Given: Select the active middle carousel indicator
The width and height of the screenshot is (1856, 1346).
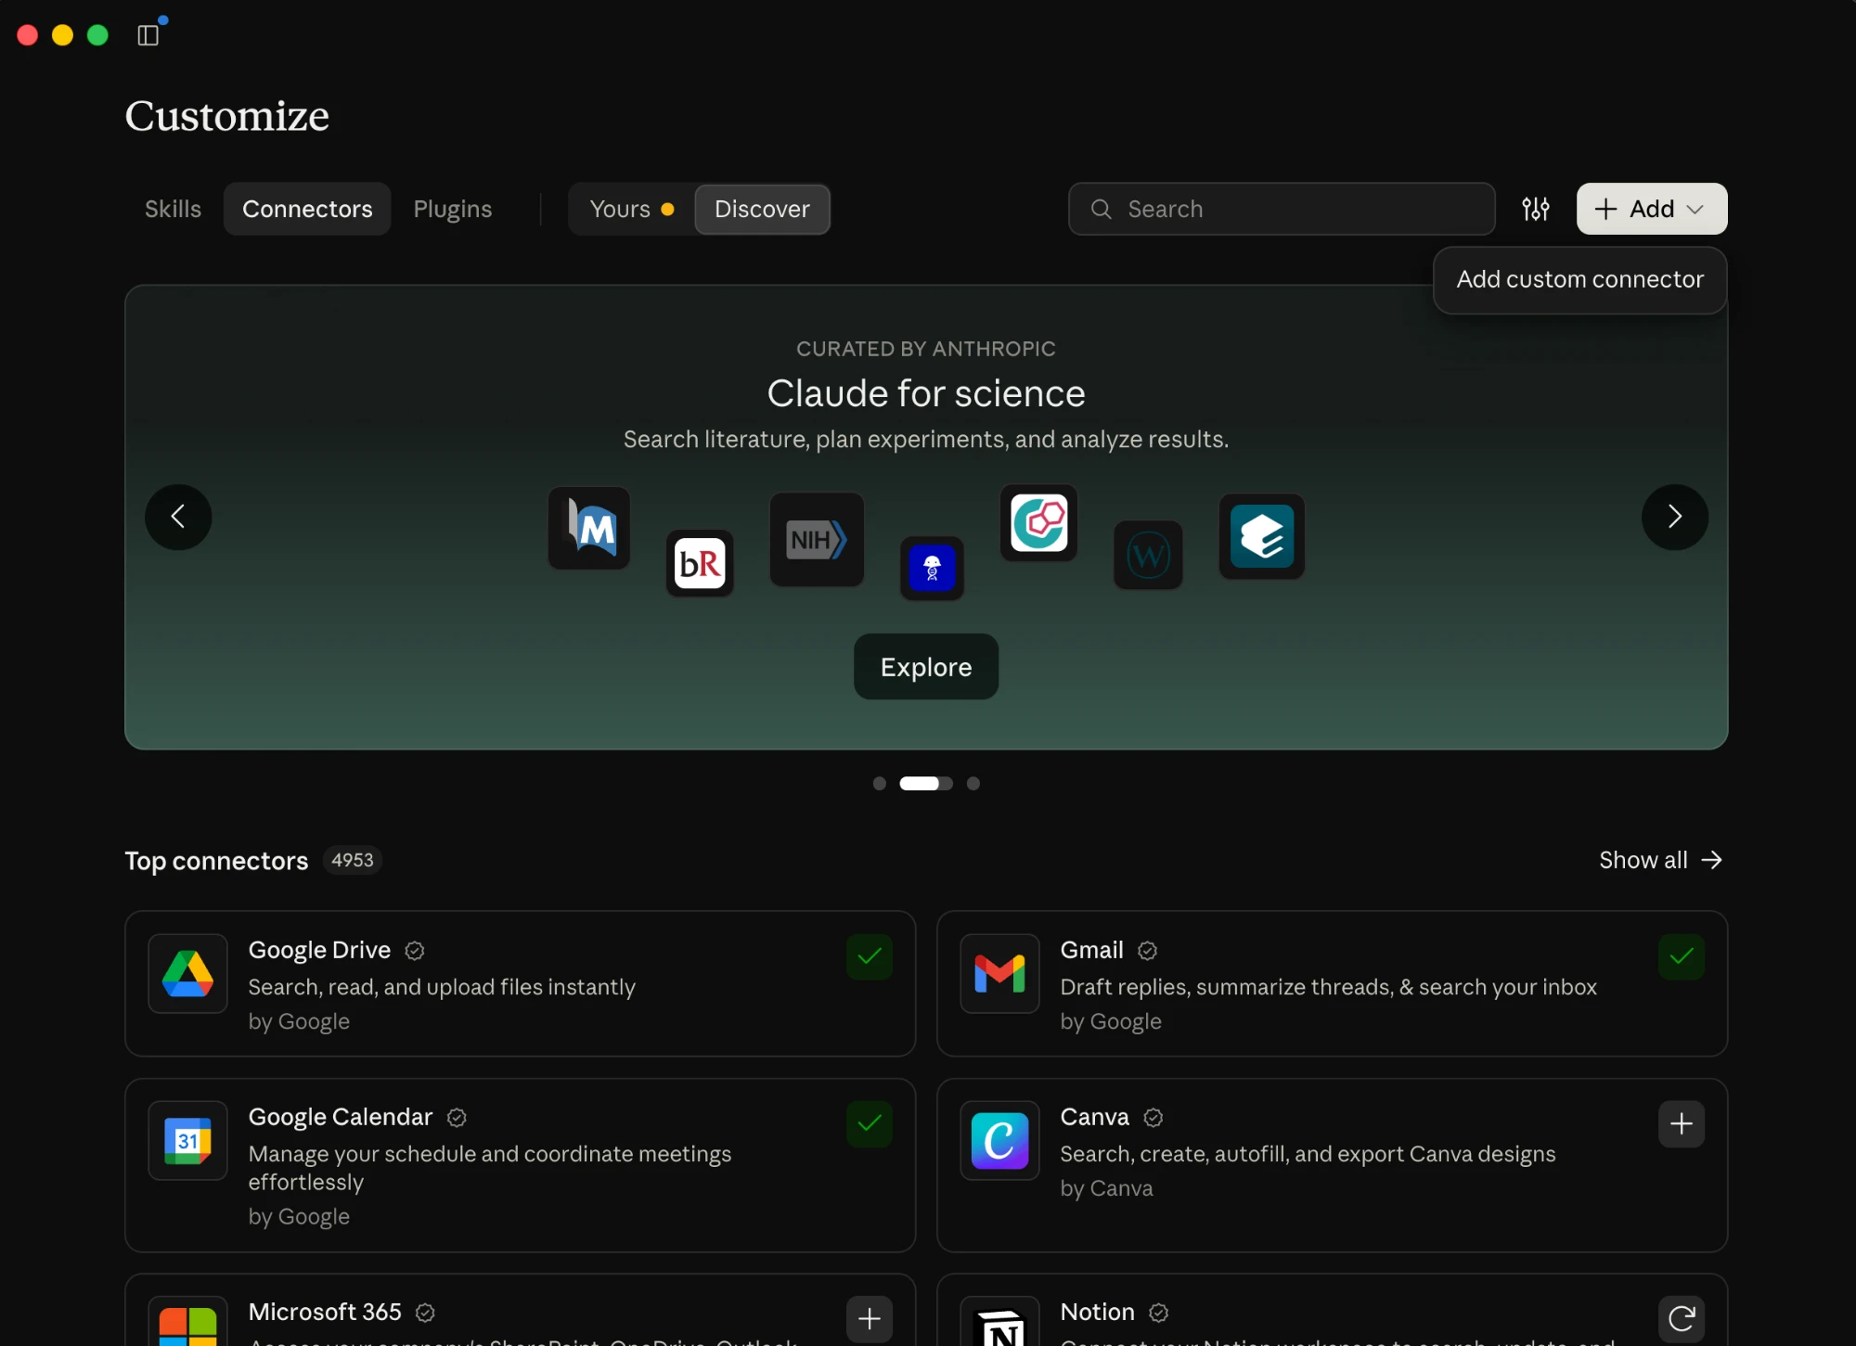Looking at the screenshot, I should (926, 784).
